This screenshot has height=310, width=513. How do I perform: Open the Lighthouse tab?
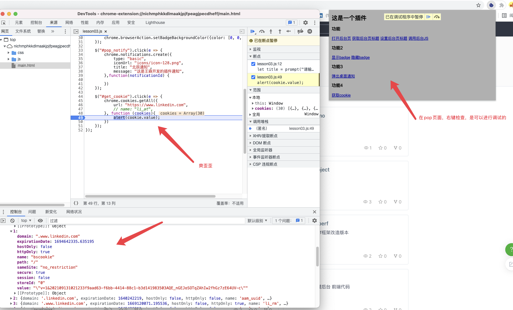(155, 23)
